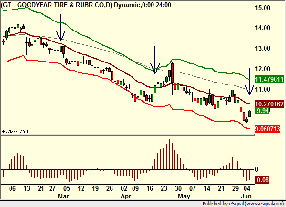The width and height of the screenshot is (286, 207).
Task: Click the date label 19 on time axis
Action: 95,188
